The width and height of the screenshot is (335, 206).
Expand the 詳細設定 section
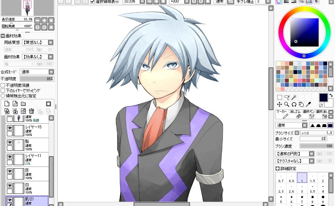pyautogui.click(x=277, y=169)
